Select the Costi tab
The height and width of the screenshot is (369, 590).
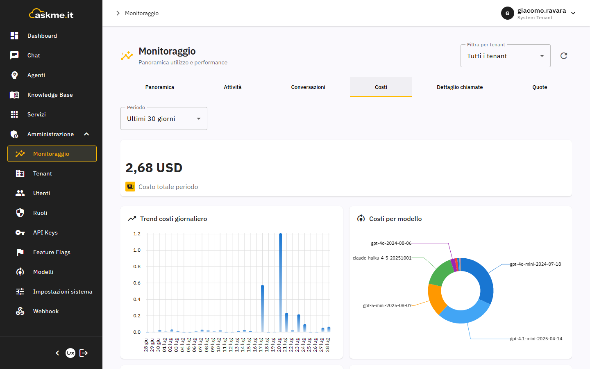(x=381, y=87)
